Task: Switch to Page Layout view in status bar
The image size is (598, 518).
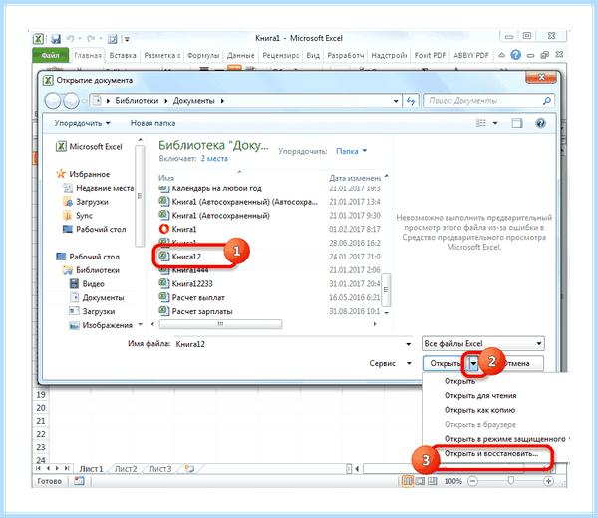Action: 420,481
